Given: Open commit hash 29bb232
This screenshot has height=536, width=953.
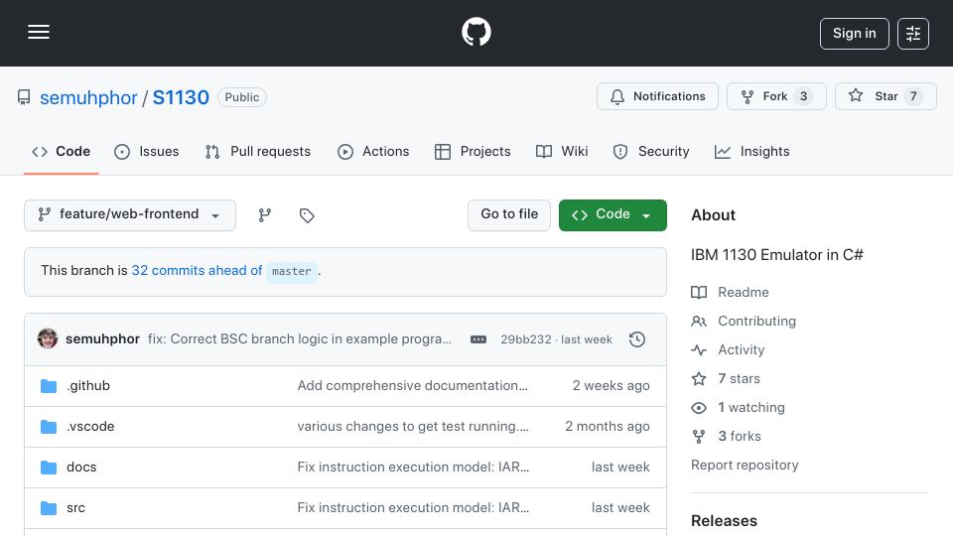Looking at the screenshot, I should [x=526, y=339].
